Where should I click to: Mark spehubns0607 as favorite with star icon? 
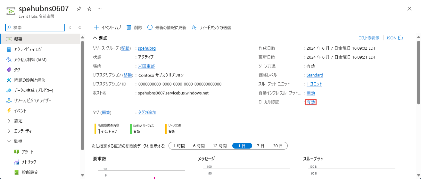tap(89, 9)
